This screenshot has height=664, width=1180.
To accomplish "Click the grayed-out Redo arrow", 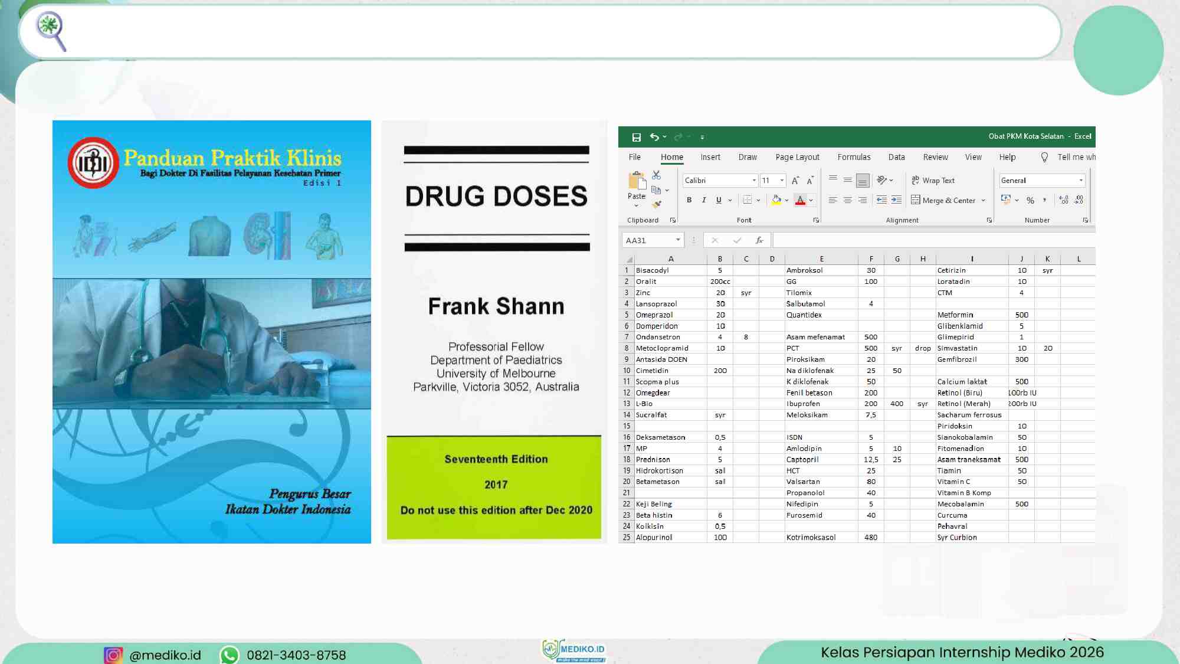I will tap(678, 137).
